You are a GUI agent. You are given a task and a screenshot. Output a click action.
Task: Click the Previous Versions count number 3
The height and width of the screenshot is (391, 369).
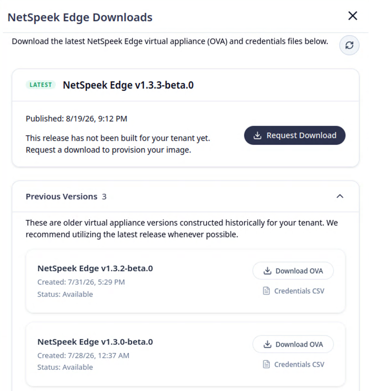(104, 197)
